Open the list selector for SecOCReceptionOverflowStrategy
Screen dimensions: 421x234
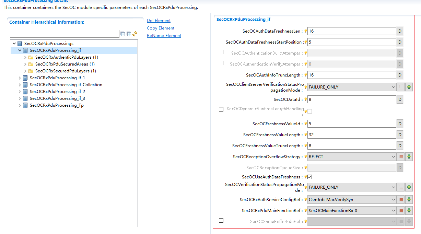coord(401,156)
